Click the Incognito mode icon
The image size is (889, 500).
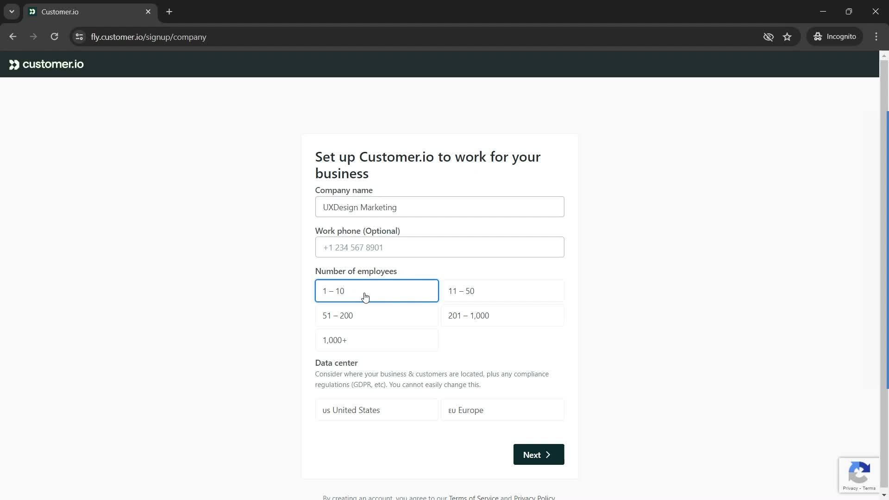coord(818,37)
